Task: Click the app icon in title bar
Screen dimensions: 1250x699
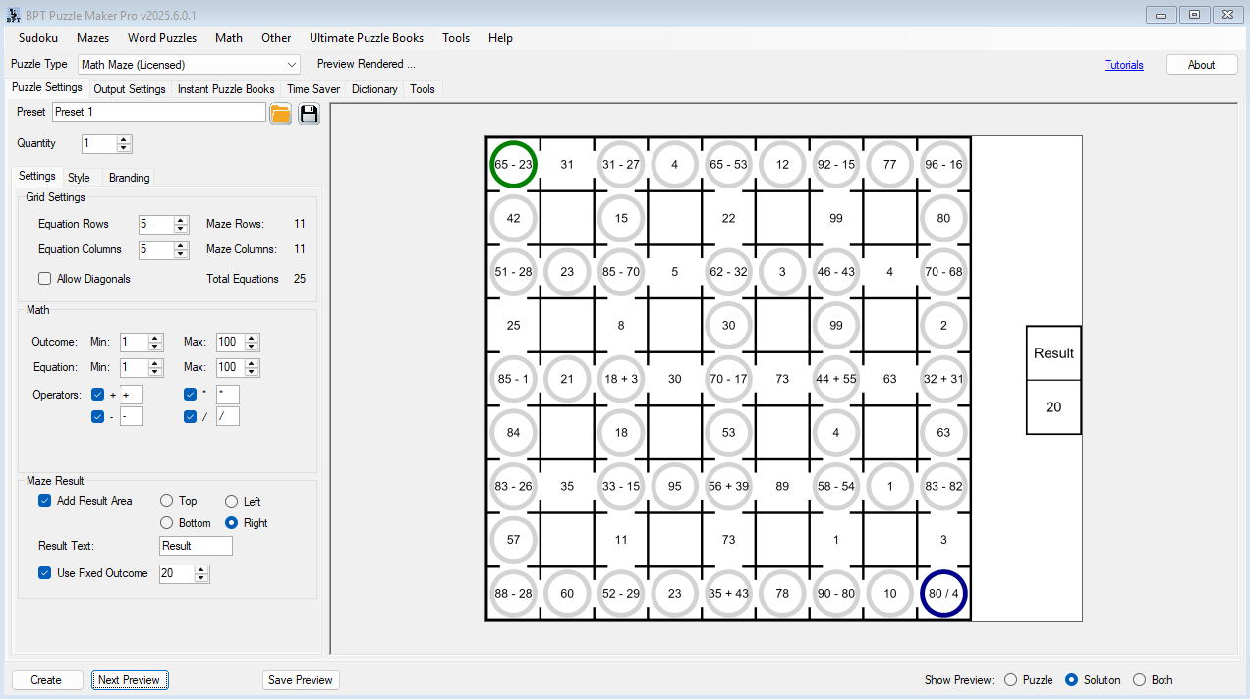Action: click(13, 15)
